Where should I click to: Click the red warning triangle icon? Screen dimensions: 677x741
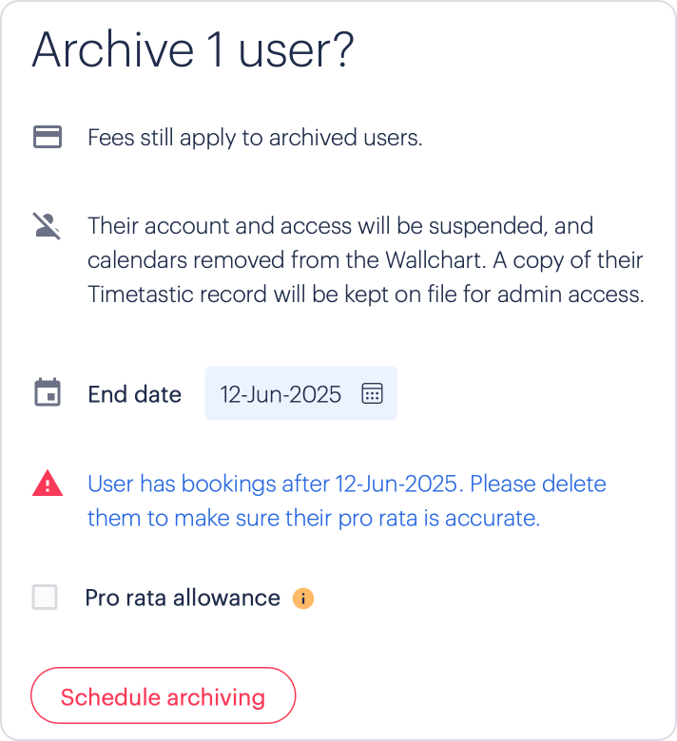point(48,484)
